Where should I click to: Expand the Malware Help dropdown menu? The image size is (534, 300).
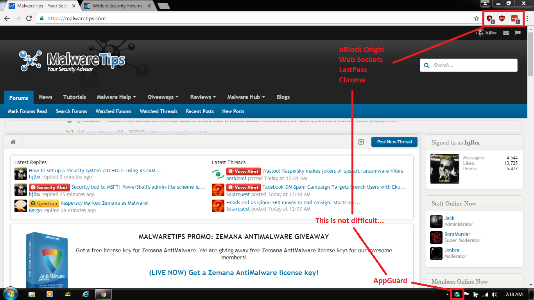(116, 97)
